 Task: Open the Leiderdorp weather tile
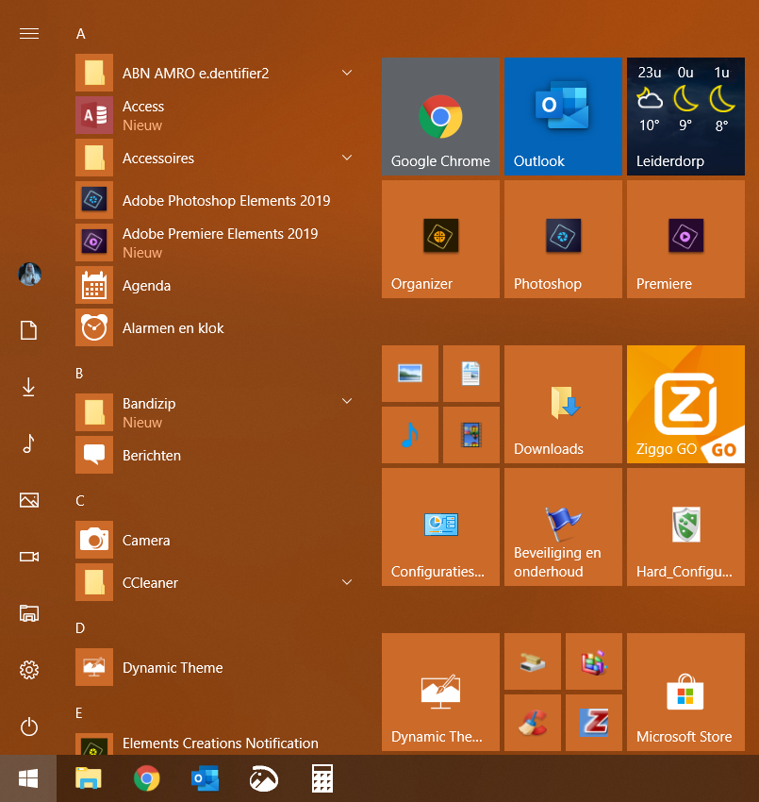click(685, 116)
